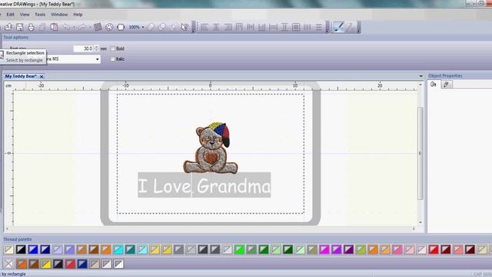492x277 pixels.
Task: Enable the Italic checkbox
Action: pyautogui.click(x=113, y=59)
